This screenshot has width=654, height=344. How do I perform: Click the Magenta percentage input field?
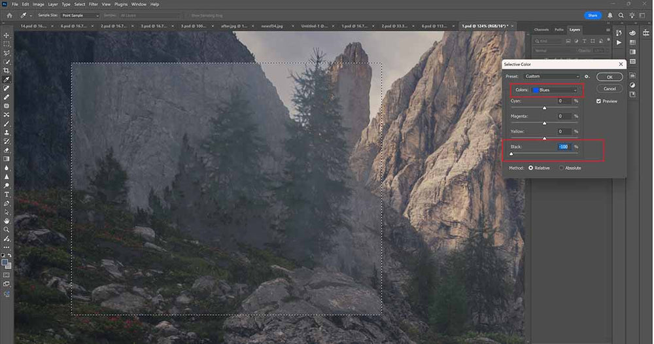[564, 116]
